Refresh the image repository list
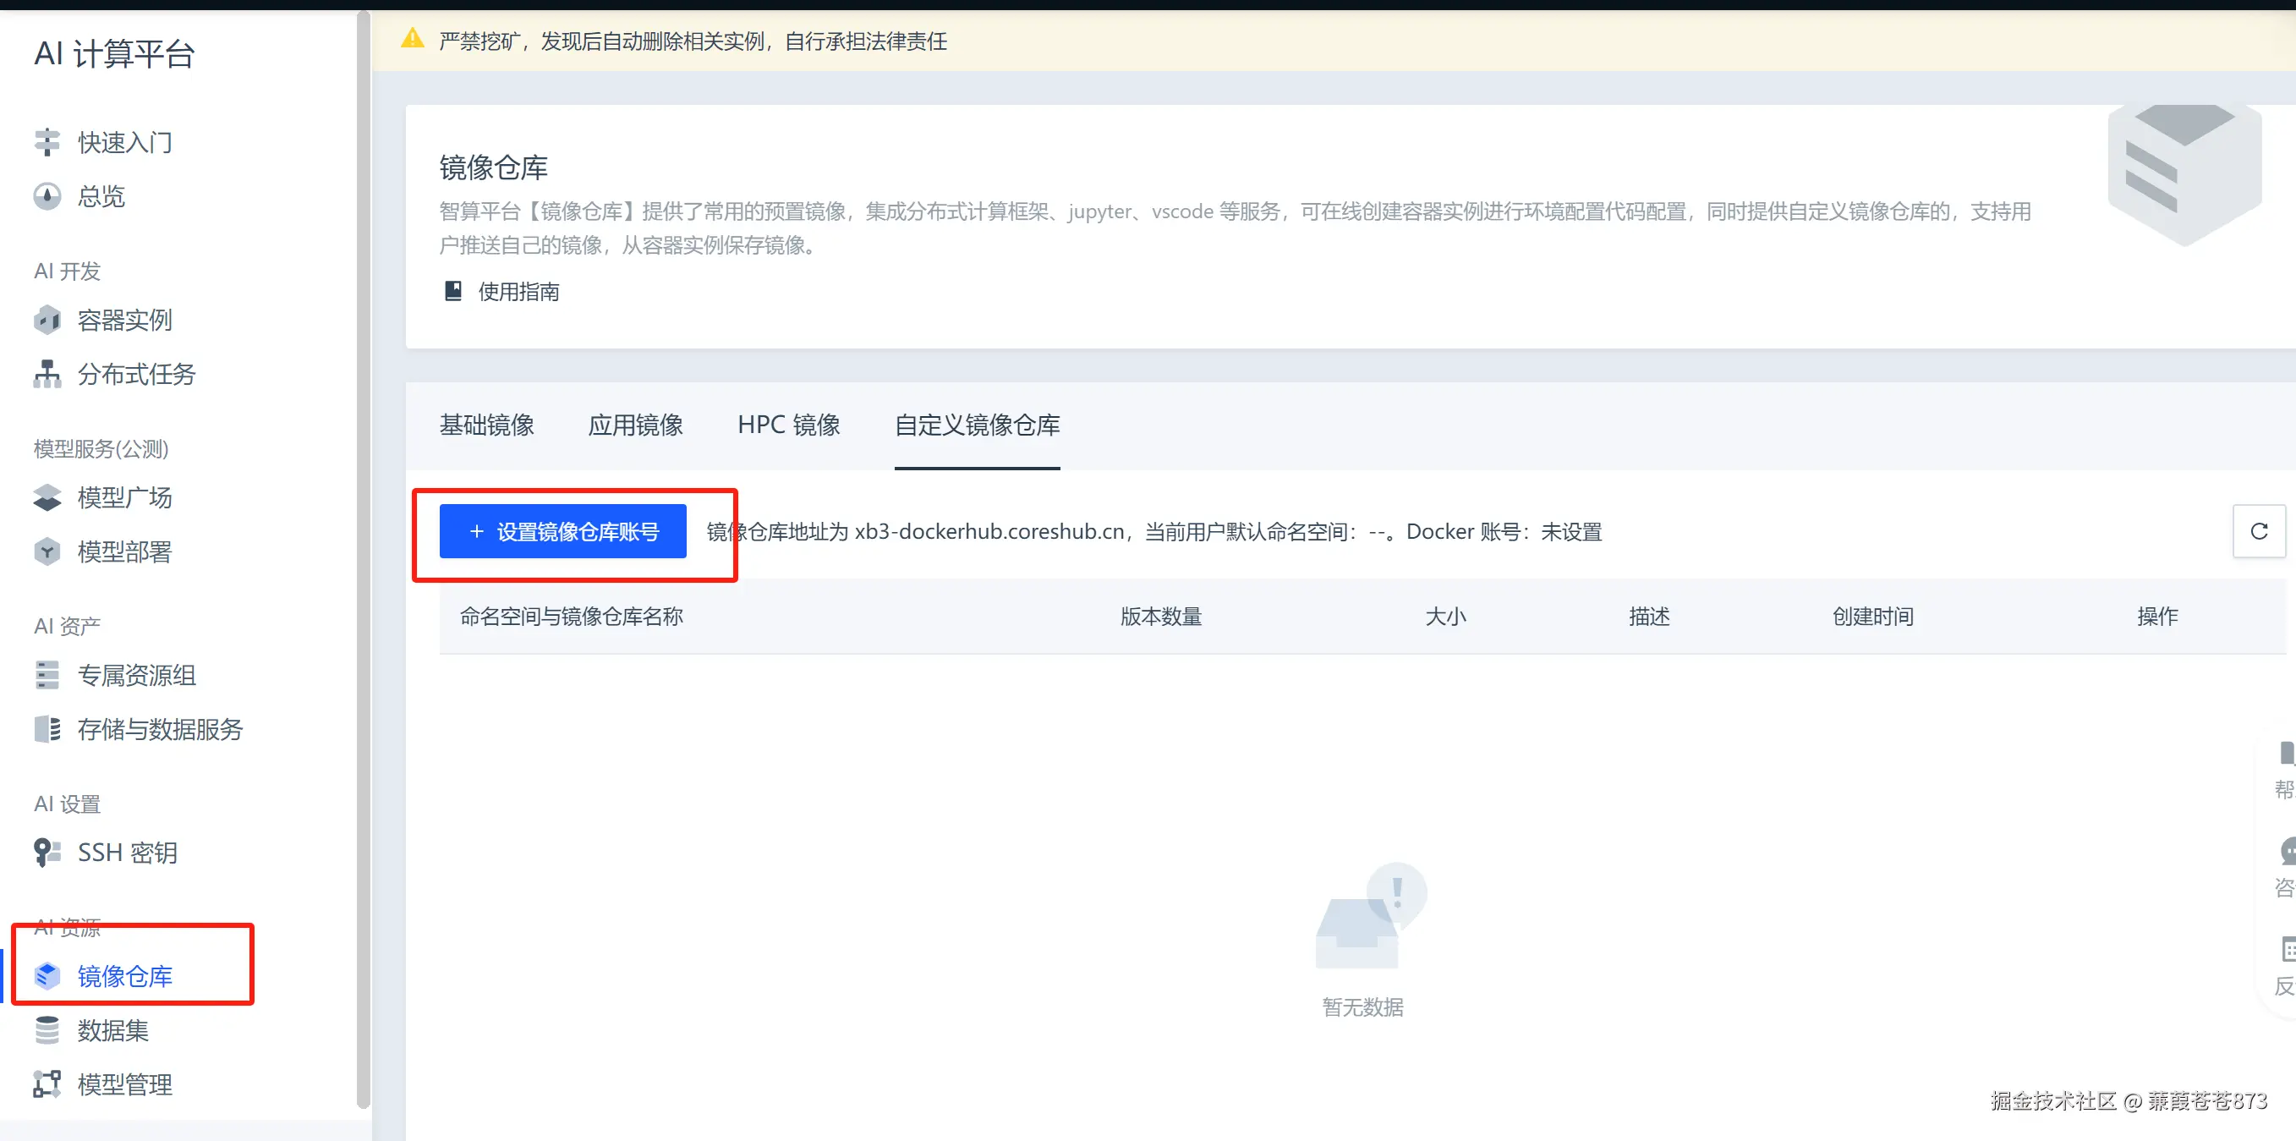Viewport: 2296px width, 1141px height. (2258, 531)
